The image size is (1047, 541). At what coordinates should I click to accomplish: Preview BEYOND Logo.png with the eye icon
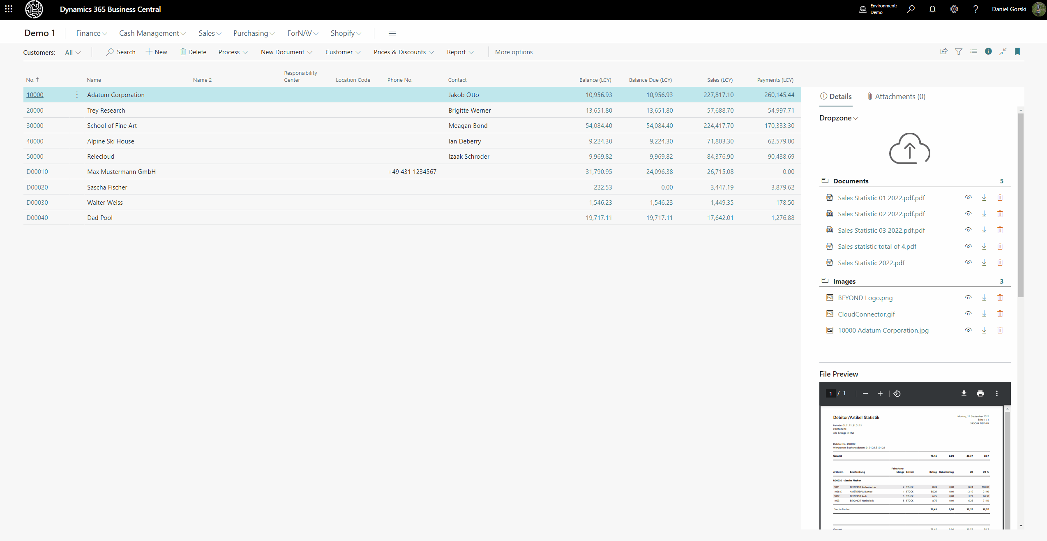968,298
